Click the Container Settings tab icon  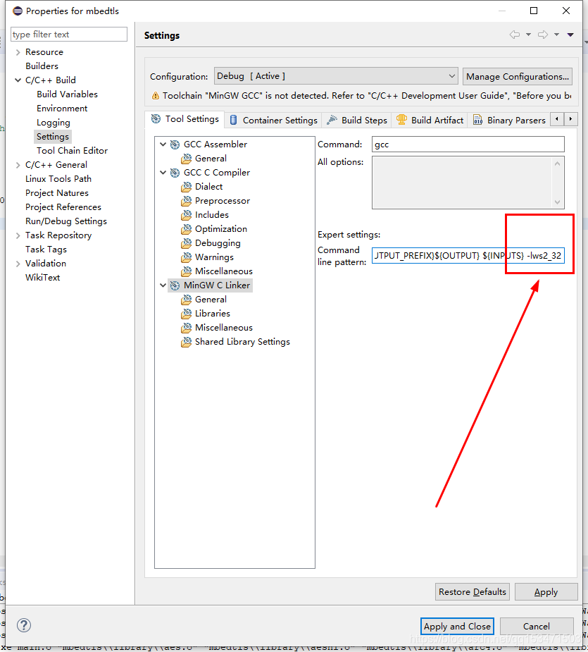tap(234, 120)
